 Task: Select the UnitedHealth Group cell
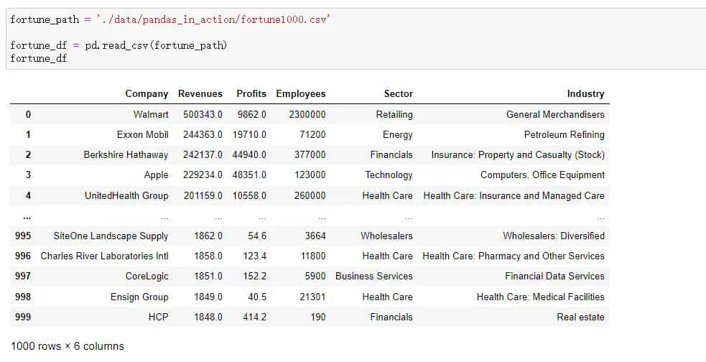click(x=126, y=195)
